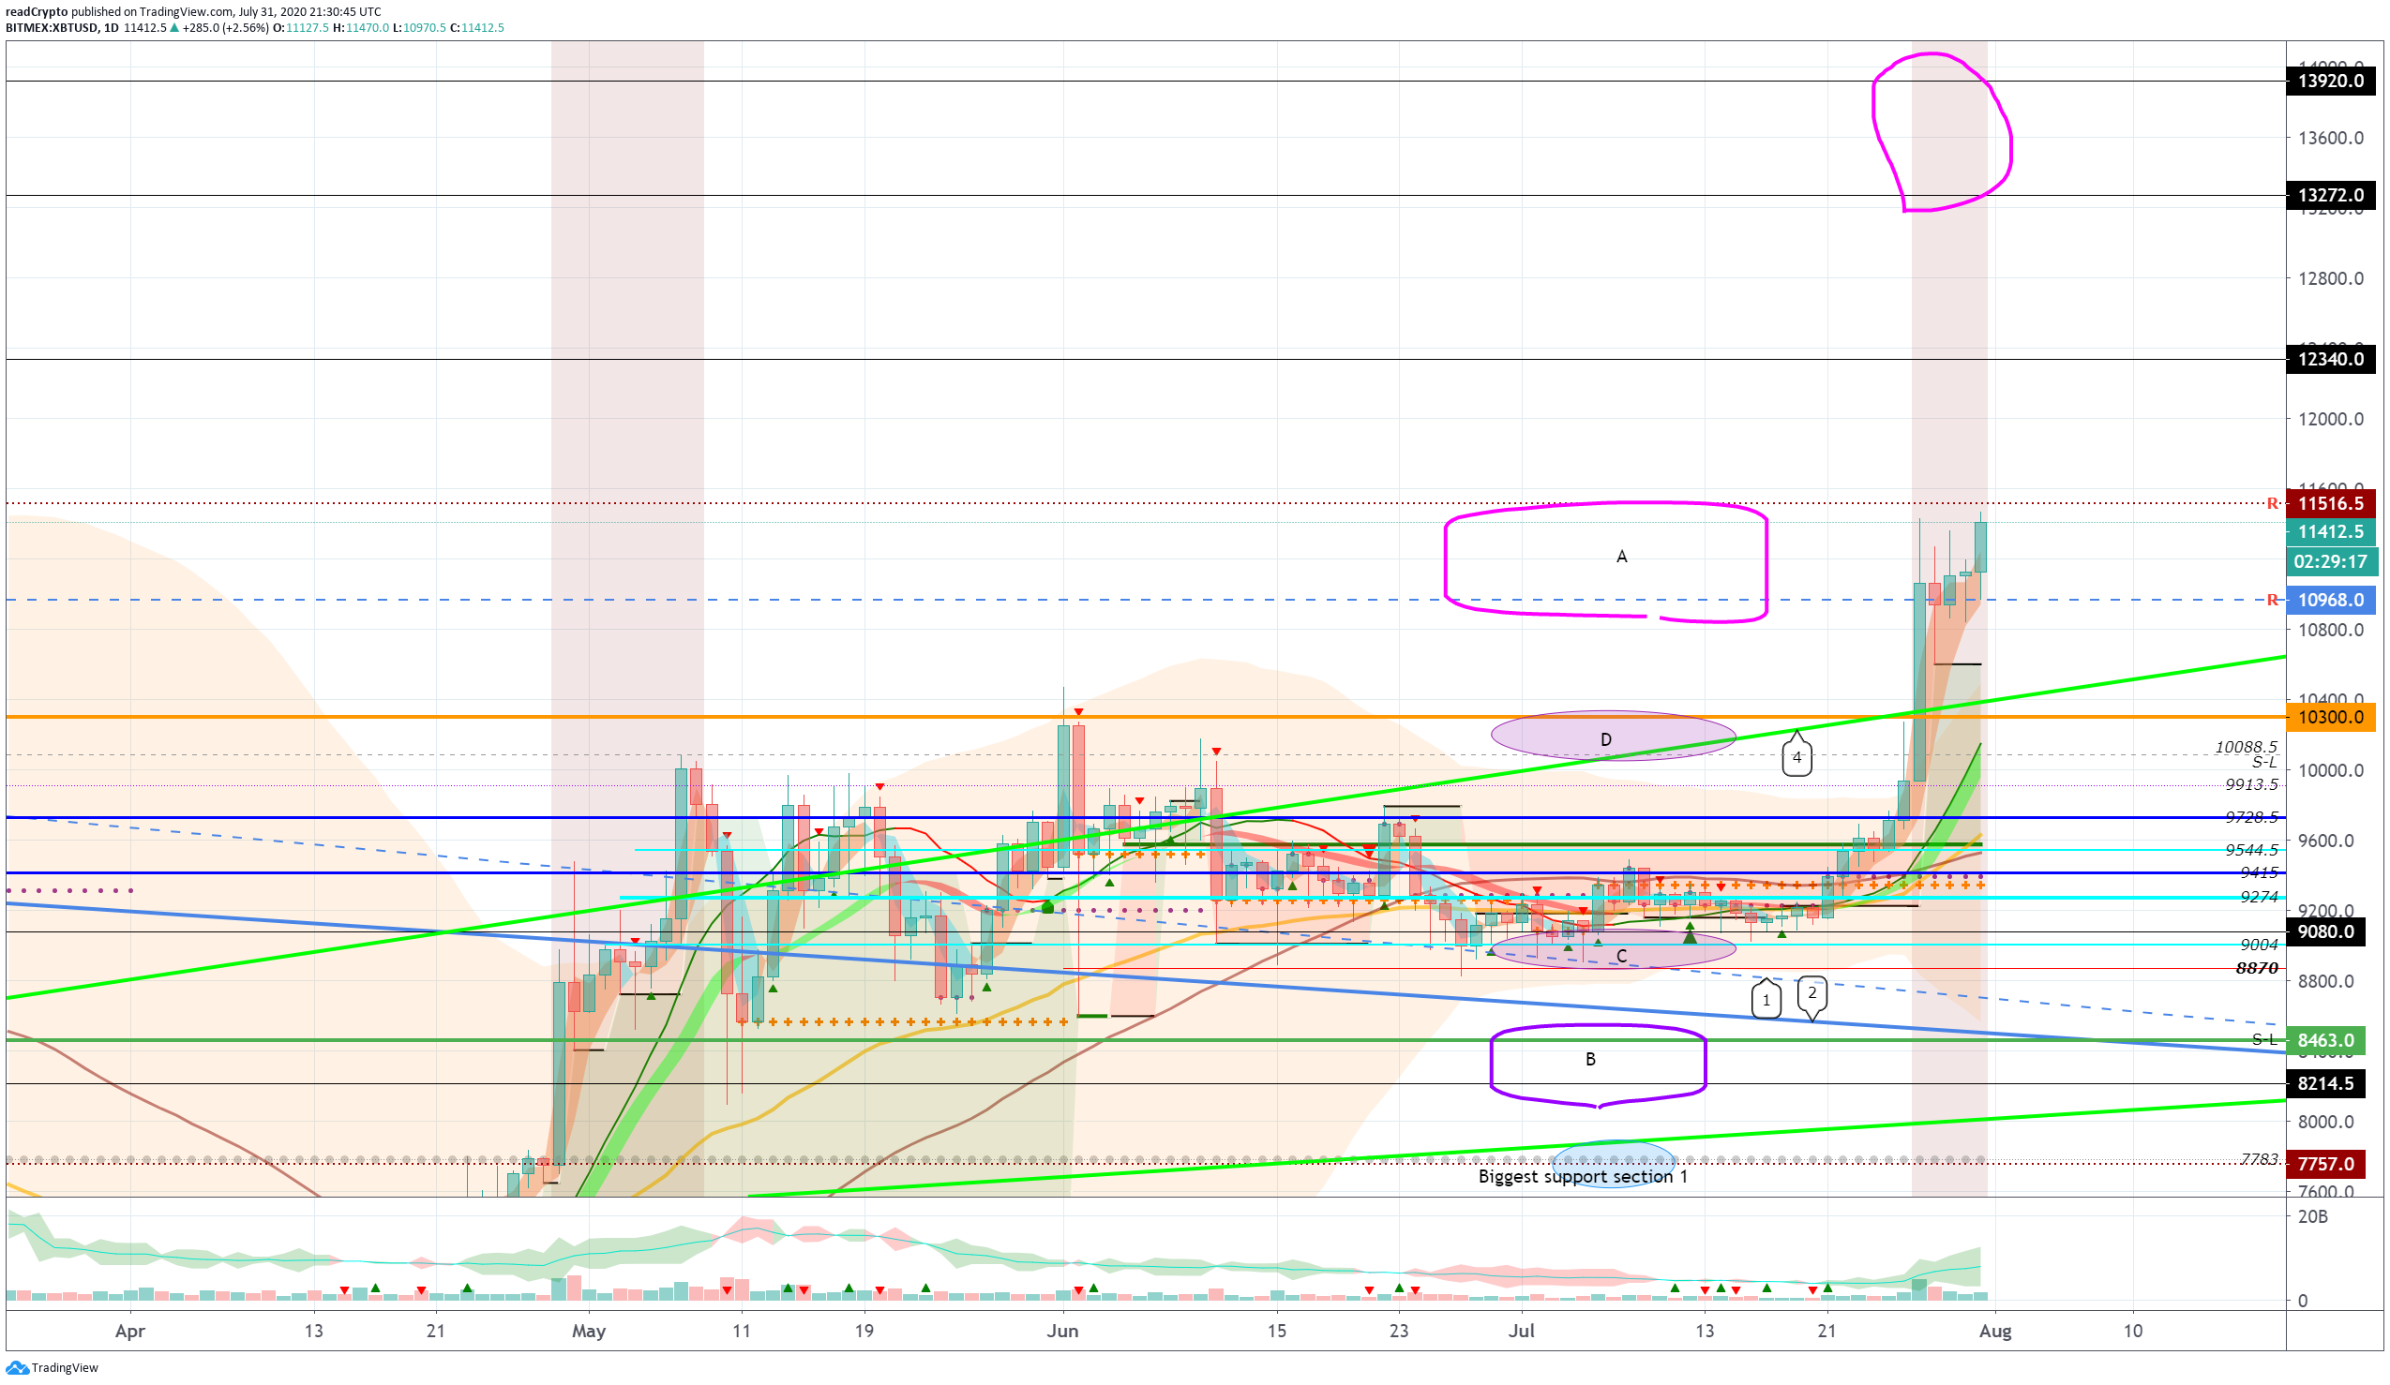The height and width of the screenshot is (1385, 2390).
Task: Select the 9913.5 level text
Action: click(2251, 784)
